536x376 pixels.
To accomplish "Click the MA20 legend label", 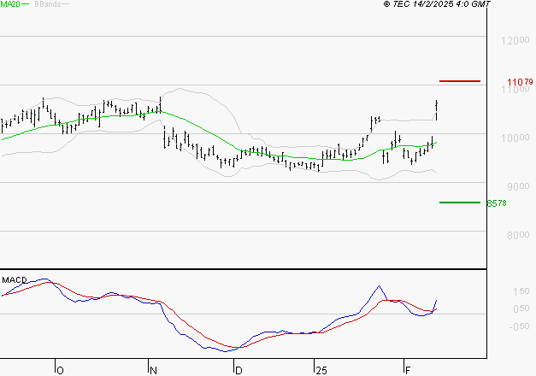I will [x=9, y=4].
